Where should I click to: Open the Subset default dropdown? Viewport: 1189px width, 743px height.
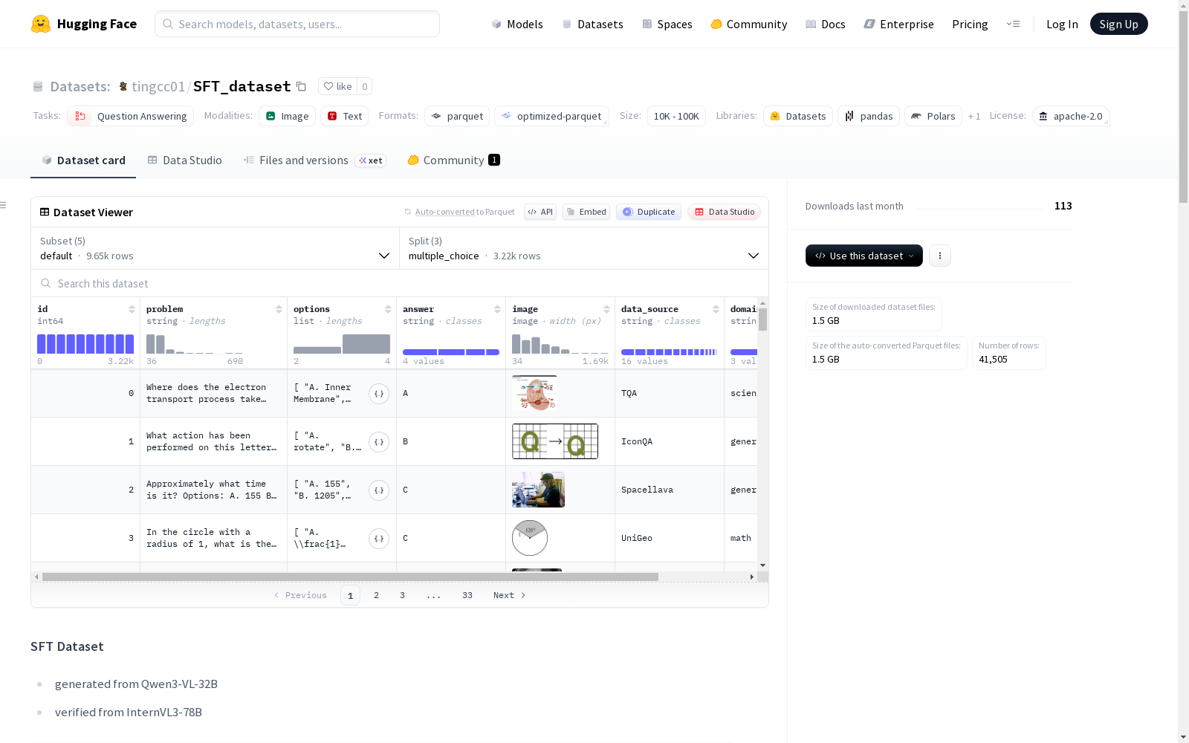(215, 248)
